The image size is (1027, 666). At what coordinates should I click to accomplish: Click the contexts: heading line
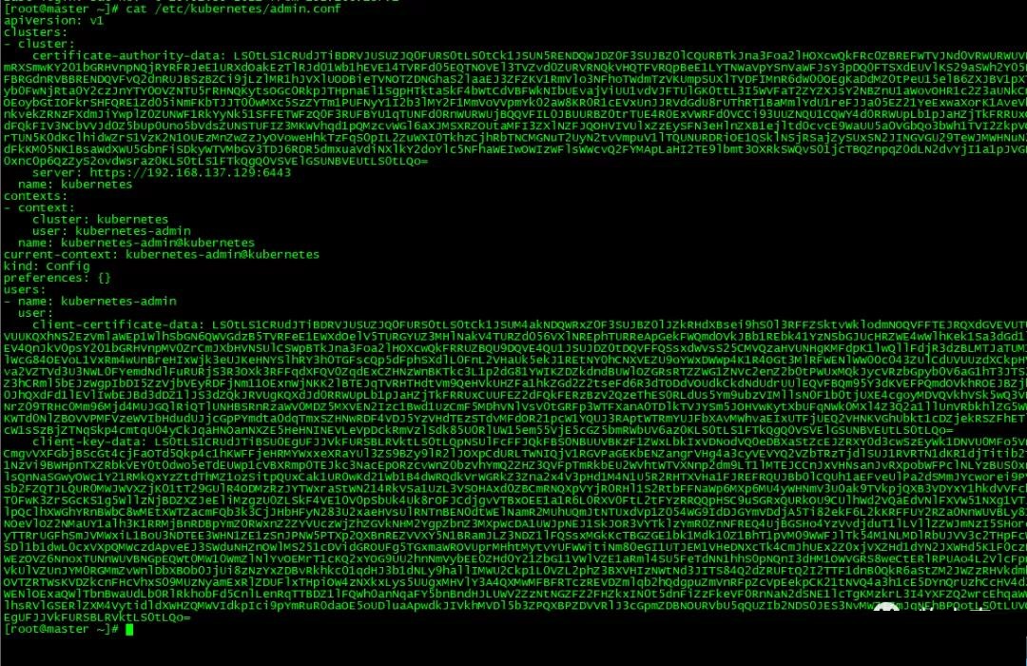pyautogui.click(x=35, y=196)
